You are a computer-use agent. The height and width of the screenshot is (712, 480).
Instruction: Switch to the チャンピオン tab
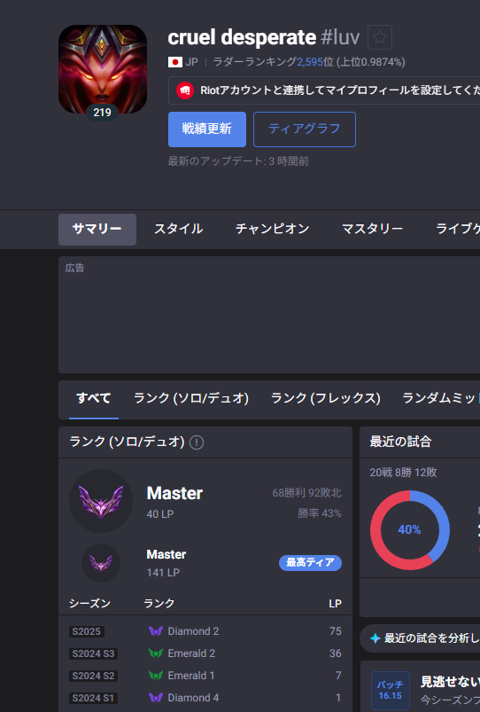click(272, 230)
